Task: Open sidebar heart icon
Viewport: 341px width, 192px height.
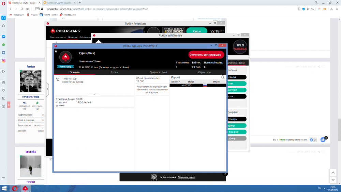Action: [x=3, y=90]
